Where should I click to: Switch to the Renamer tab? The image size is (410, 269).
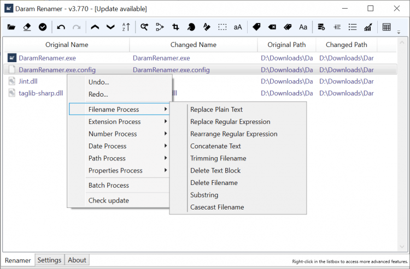click(18, 260)
